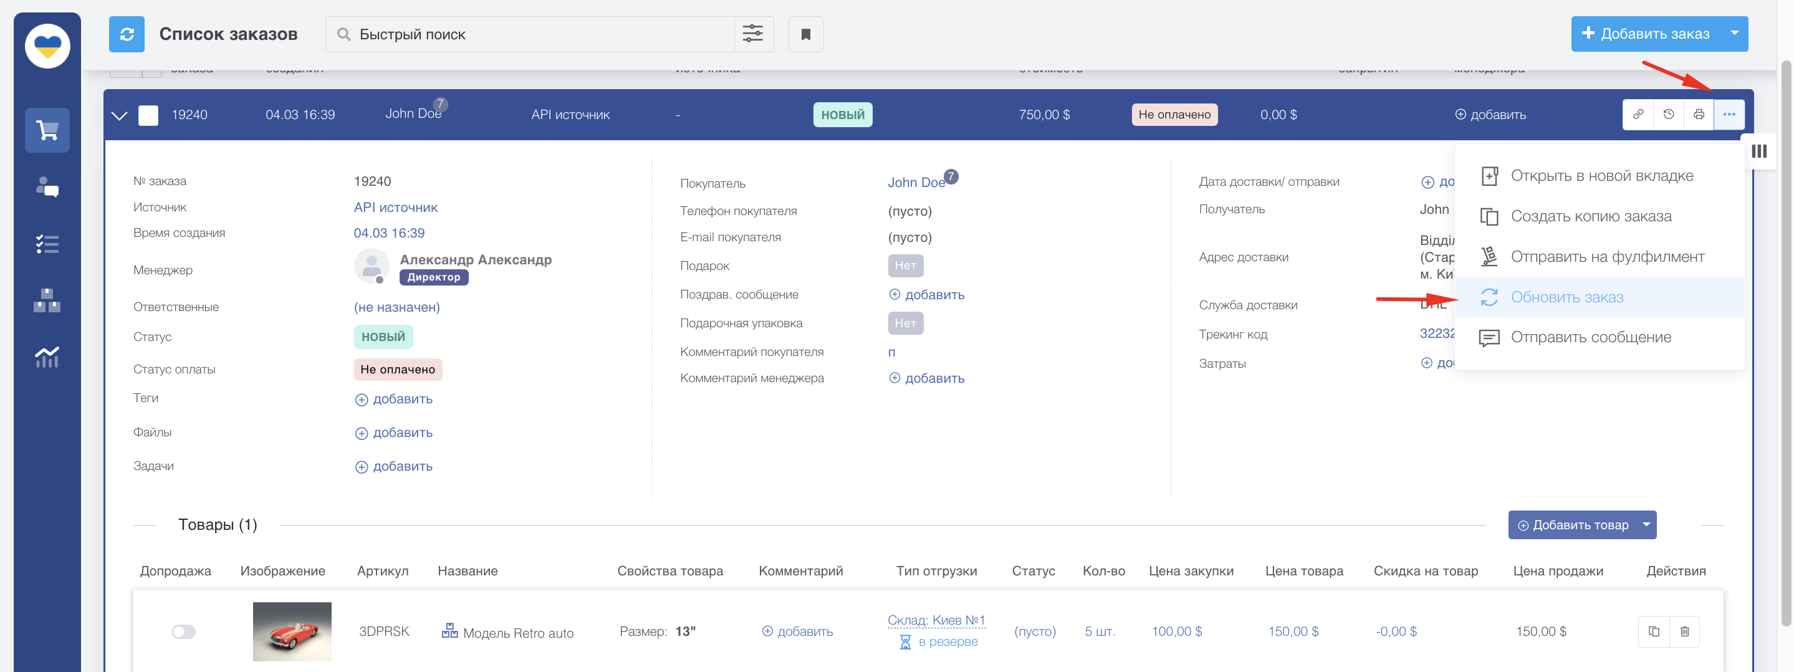This screenshot has width=1794, height=672.
Task: Click delete product trash icon
Action: pyautogui.click(x=1685, y=631)
